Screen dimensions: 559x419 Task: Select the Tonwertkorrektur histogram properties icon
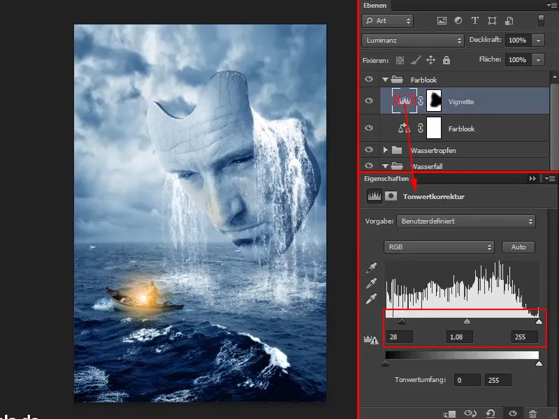click(x=375, y=196)
